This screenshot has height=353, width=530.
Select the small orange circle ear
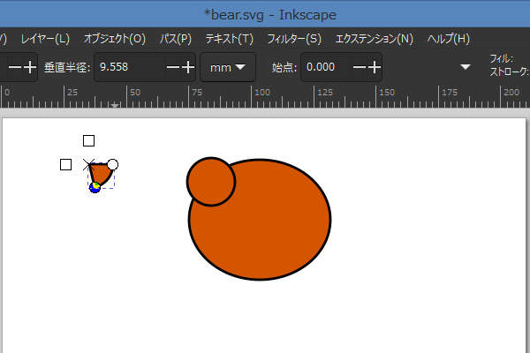click(x=210, y=182)
